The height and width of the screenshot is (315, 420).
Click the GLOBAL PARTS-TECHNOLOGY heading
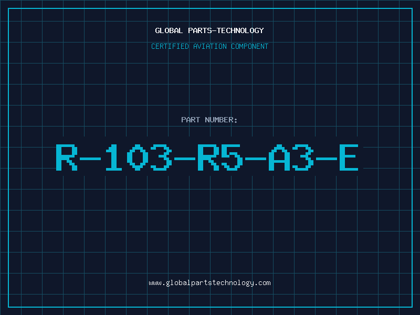click(209, 30)
